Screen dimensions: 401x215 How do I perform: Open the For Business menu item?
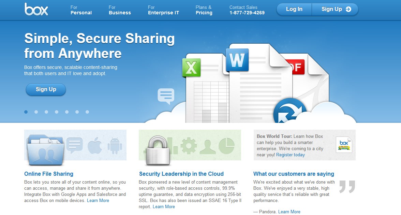tap(120, 10)
